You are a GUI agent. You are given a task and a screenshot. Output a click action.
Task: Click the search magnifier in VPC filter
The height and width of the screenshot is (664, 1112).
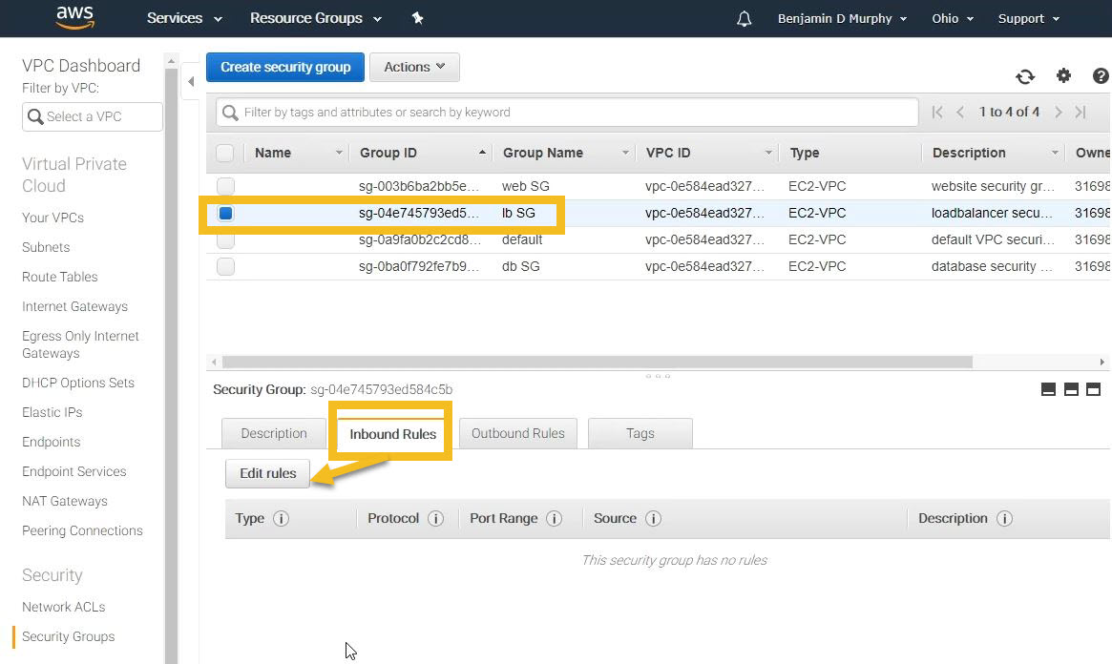point(35,116)
